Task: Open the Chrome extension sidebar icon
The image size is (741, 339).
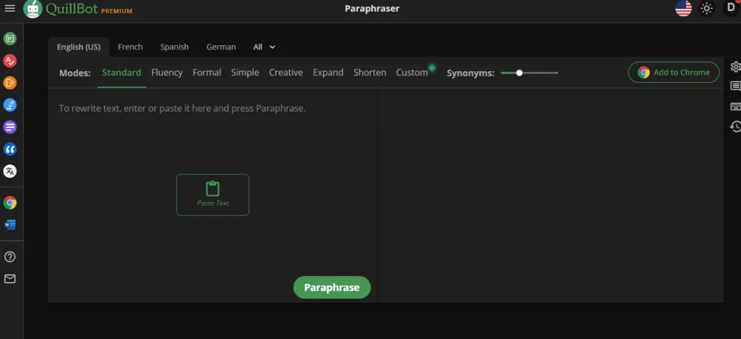Action: (10, 203)
